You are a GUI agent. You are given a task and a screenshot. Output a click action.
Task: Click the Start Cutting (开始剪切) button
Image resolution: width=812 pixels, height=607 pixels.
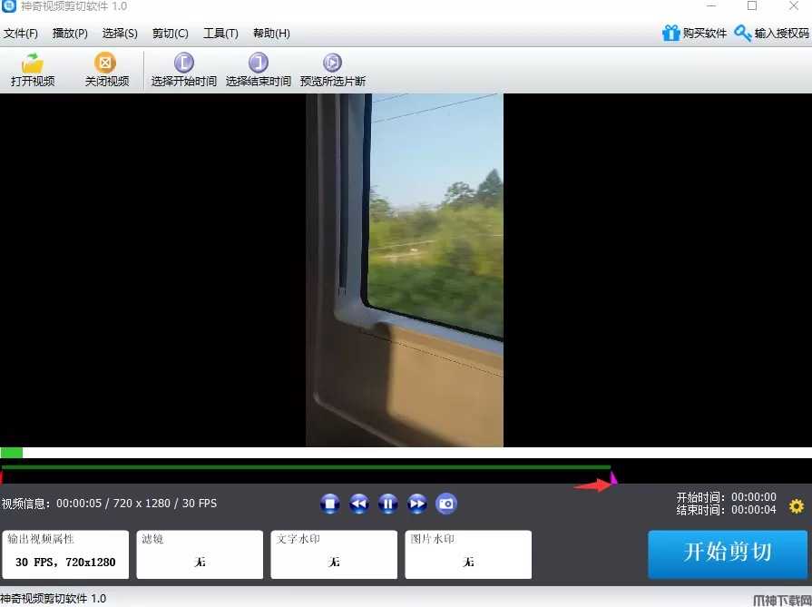coord(728,554)
